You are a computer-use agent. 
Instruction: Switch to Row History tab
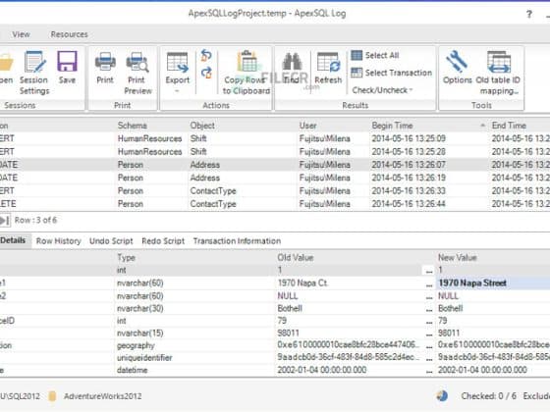click(58, 241)
